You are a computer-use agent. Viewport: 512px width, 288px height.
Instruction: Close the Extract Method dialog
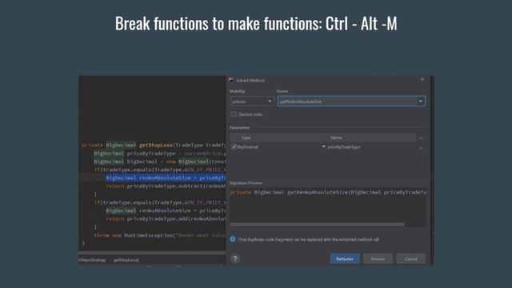tap(422, 79)
